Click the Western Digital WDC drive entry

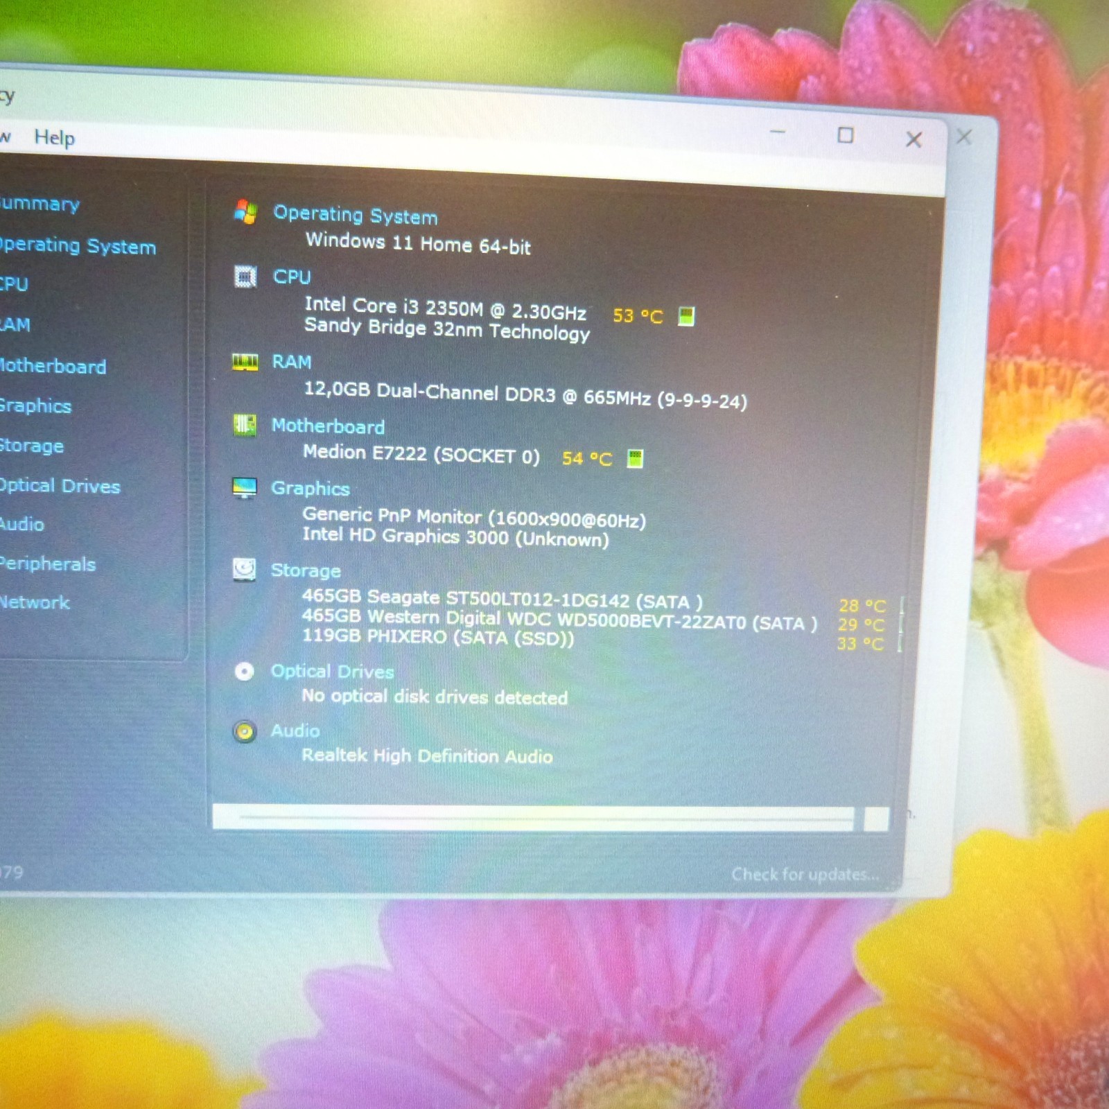click(559, 620)
